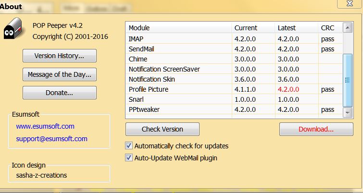Click the sasha-z-creations text
The height and width of the screenshot is (193, 363).
point(41,175)
